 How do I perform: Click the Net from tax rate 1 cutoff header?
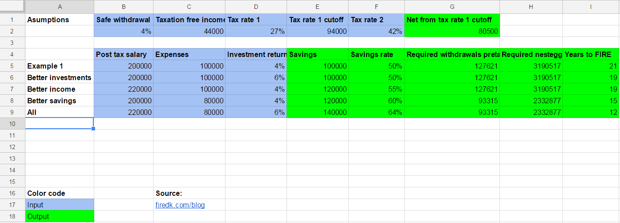click(x=452, y=20)
